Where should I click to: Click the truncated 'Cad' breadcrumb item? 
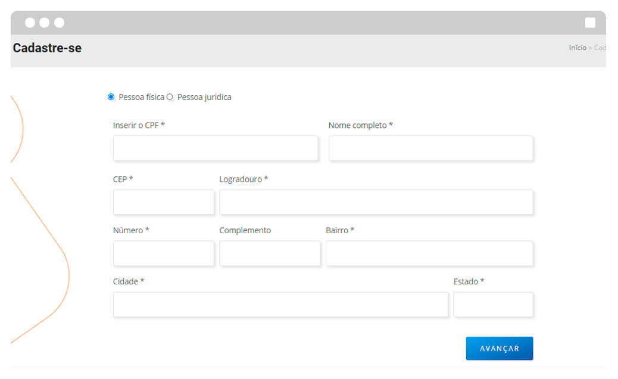pos(599,48)
